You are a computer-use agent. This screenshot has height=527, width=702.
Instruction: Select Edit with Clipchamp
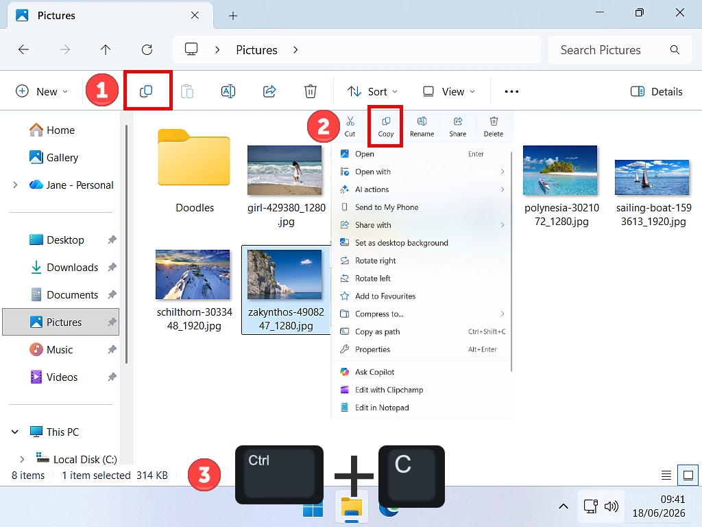point(422,390)
